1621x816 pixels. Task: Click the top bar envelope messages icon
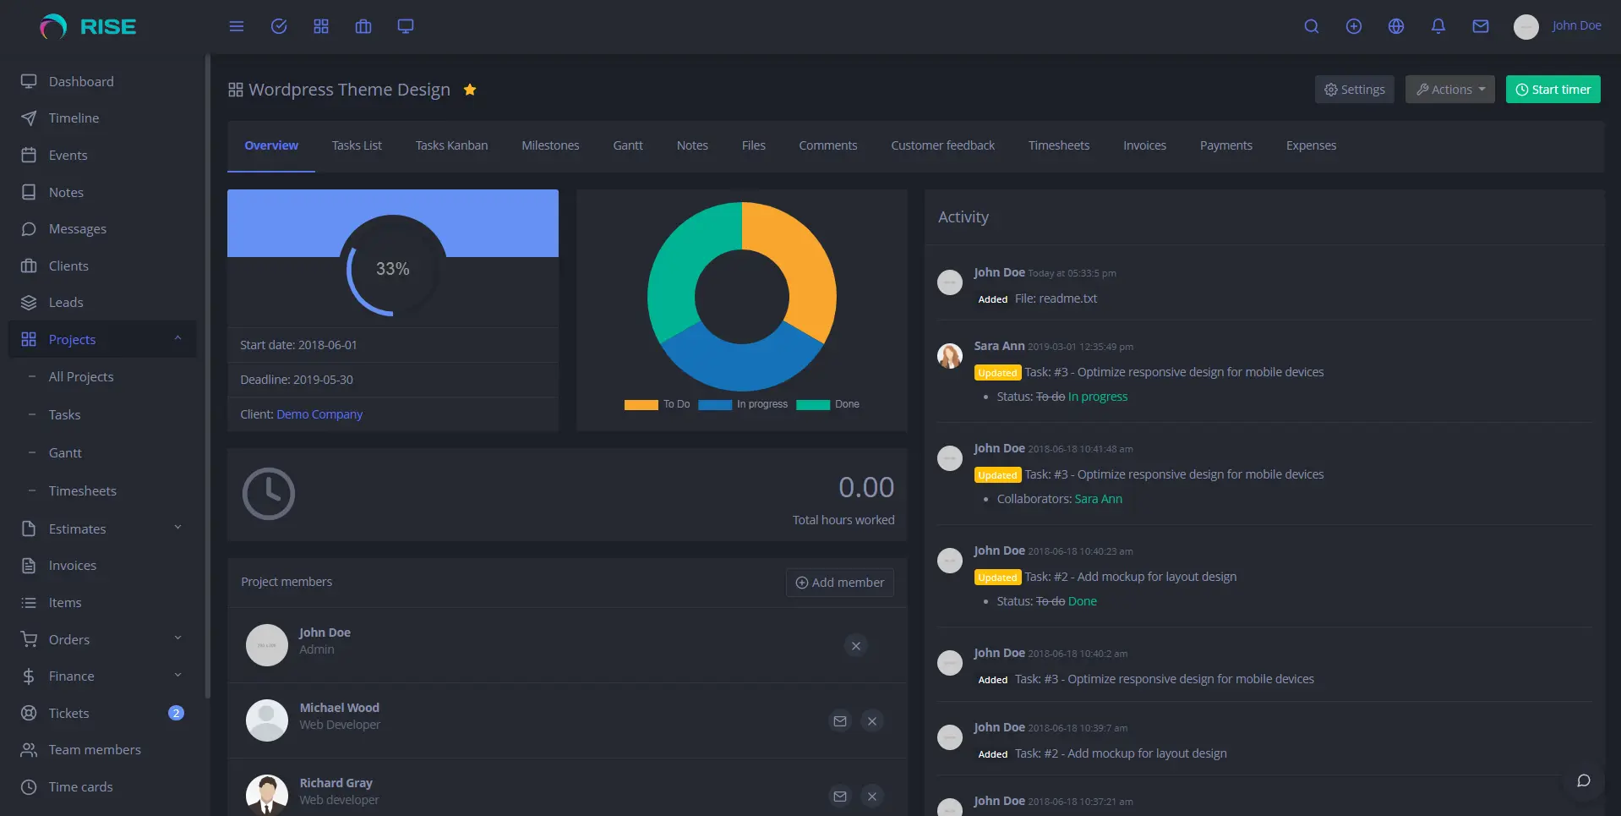pos(1480,26)
